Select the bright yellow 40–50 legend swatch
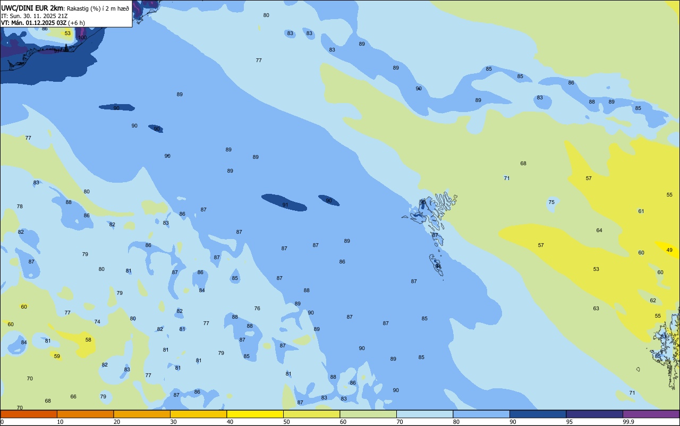Viewport: 680px width, 426px height. [255, 414]
